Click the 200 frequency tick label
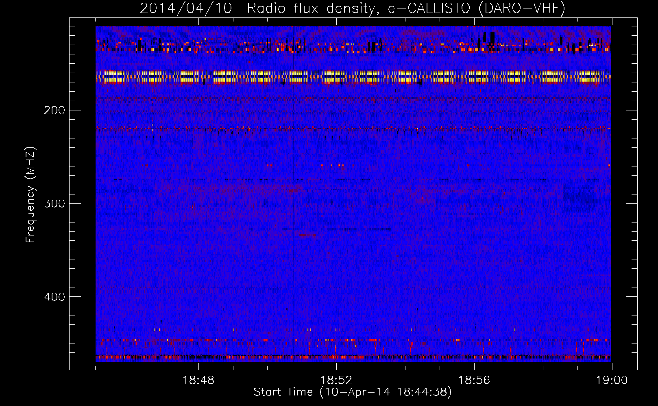This screenshot has width=658, height=406. (54, 110)
